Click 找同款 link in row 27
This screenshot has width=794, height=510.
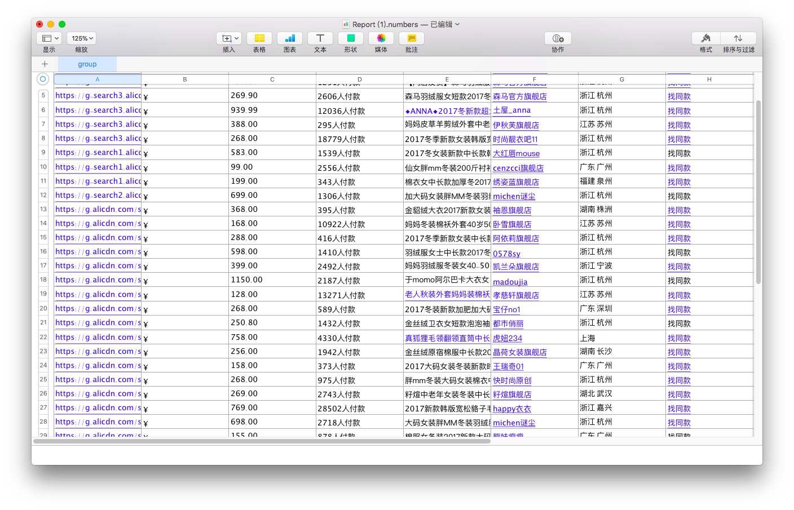point(679,409)
